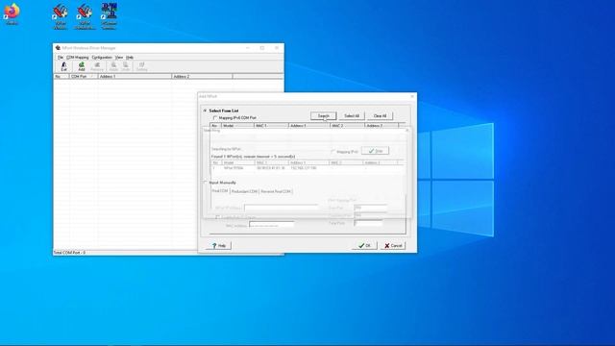This screenshot has width=615, height=346.
Task: Click the Total Port input field
Action: [x=368, y=223]
